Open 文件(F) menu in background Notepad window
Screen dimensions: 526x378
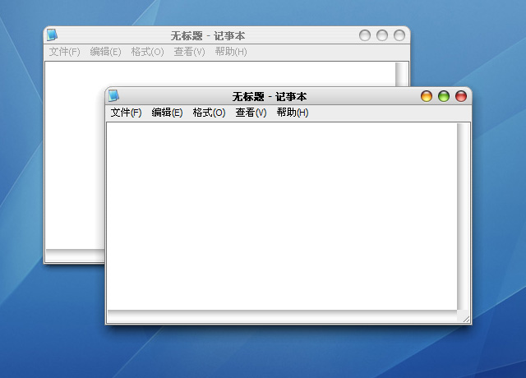tap(65, 52)
